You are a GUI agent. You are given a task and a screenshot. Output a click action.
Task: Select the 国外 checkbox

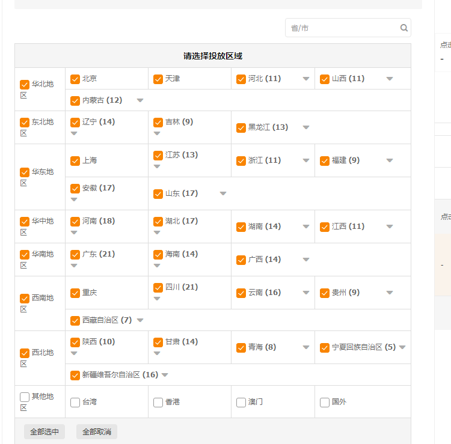tap(325, 402)
